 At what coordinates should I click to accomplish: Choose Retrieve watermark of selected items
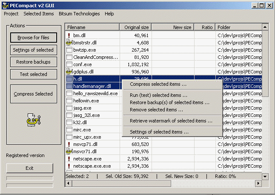coord(172,121)
